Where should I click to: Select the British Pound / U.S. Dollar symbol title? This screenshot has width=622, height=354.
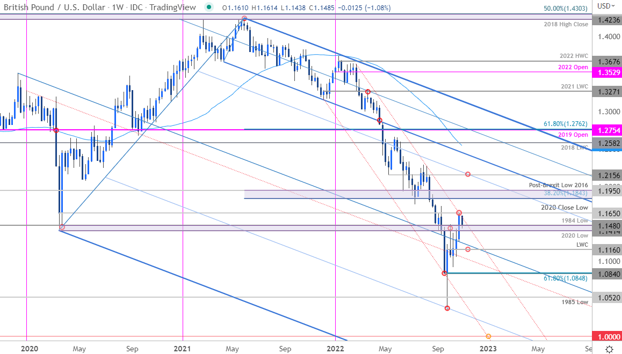(54, 7)
